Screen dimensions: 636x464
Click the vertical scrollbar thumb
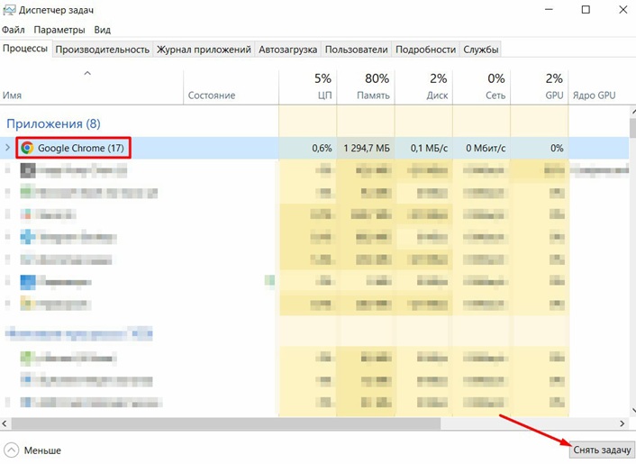632,128
